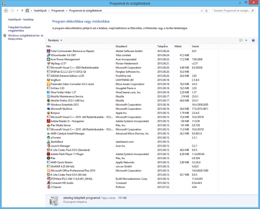Screen dimensions: 260x209
Task: Open Windows-szolgáltatások be- és kikapcsolása link
Action: [x=25, y=37]
